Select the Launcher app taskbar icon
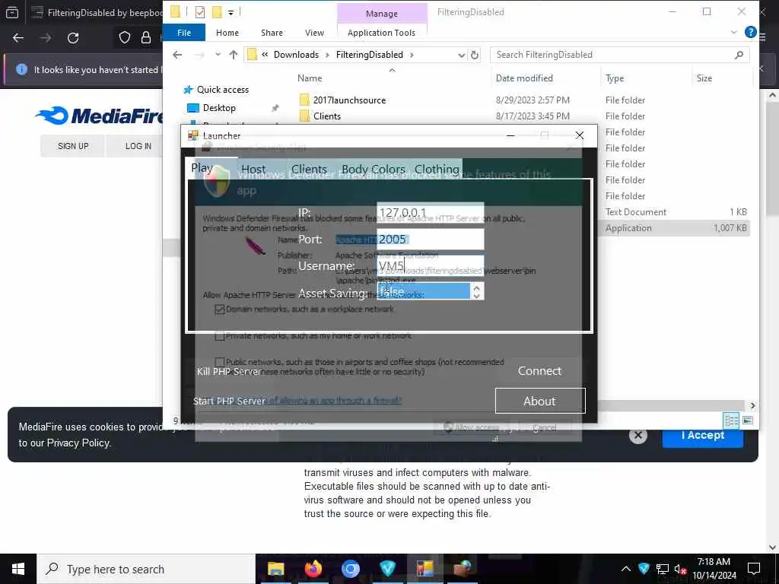Image resolution: width=779 pixels, height=584 pixels. click(x=424, y=569)
